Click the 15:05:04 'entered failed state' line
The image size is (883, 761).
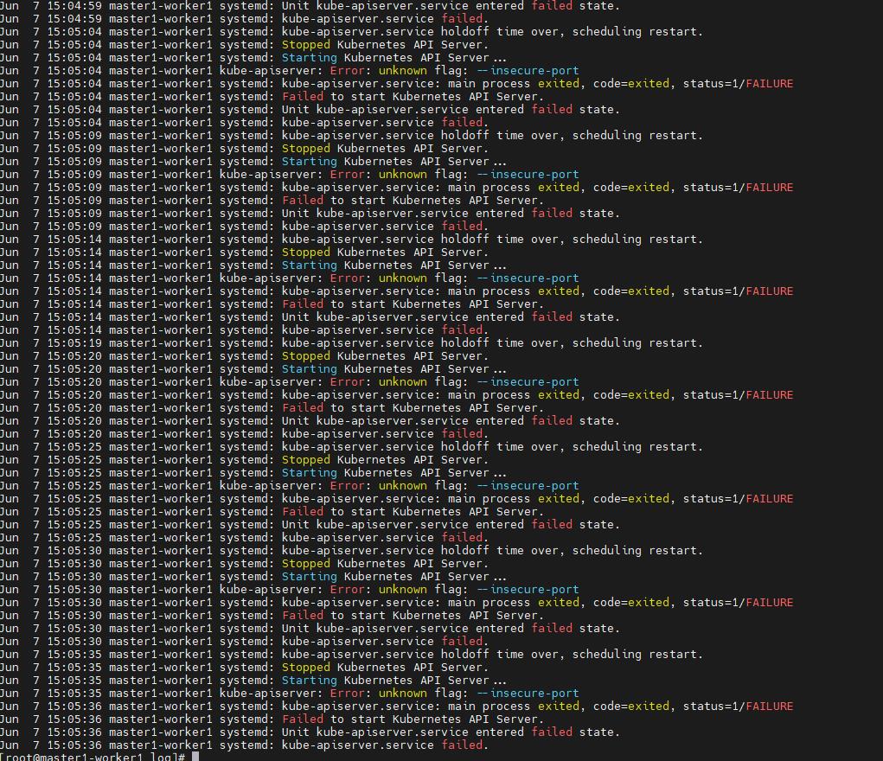pos(310,109)
